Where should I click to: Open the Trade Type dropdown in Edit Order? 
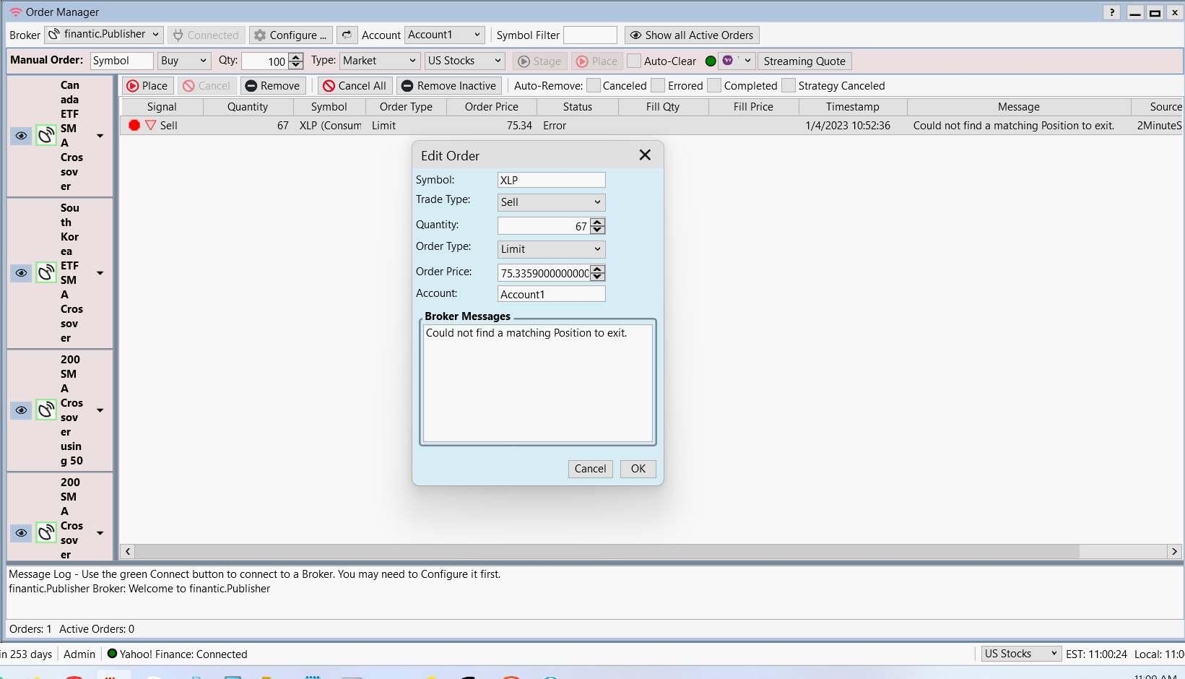551,202
